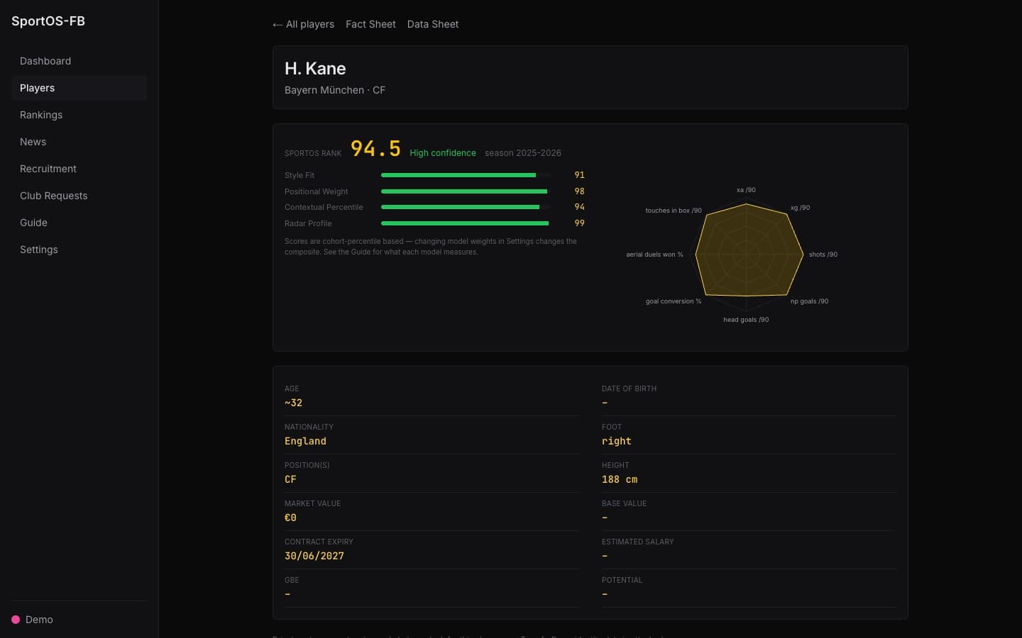This screenshot has width=1022, height=638.
Task: Click the pink Demo status dot
Action: [x=16, y=620]
